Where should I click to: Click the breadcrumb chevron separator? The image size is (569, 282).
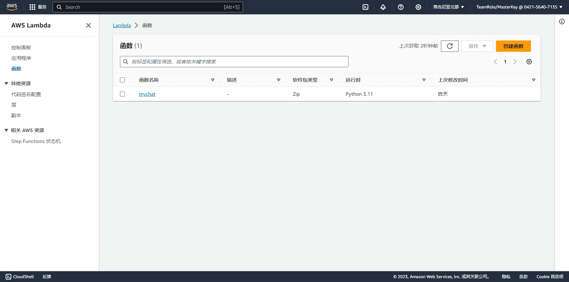(137, 25)
